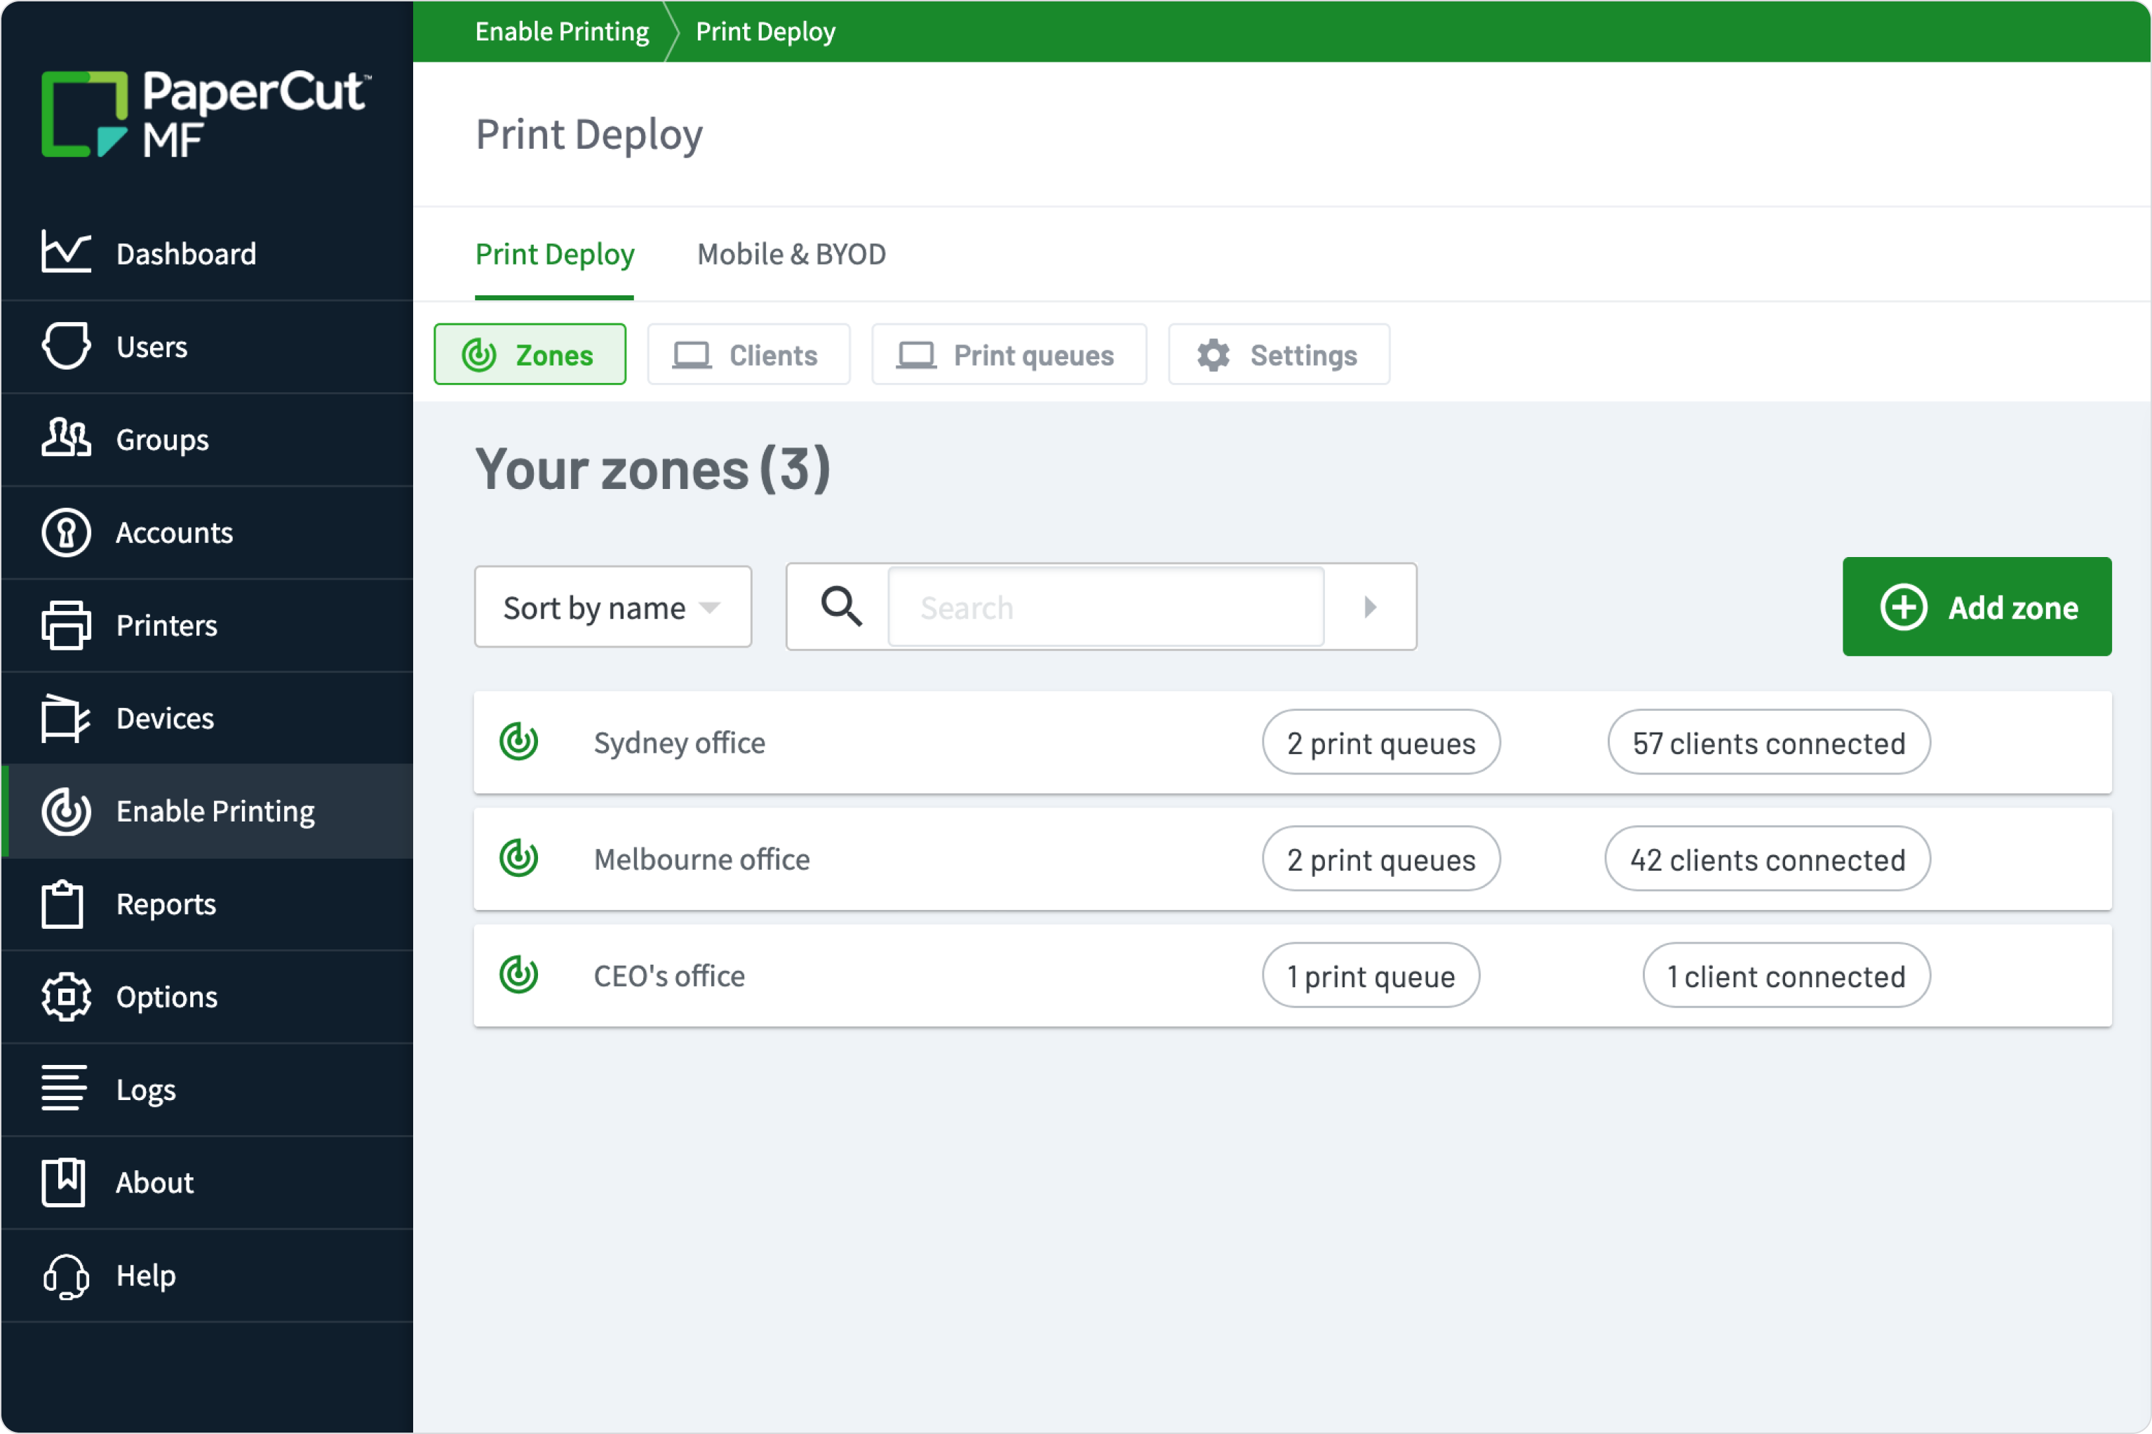The image size is (2152, 1434).
Task: Click the Accounts keyhole icon
Action: (66, 532)
